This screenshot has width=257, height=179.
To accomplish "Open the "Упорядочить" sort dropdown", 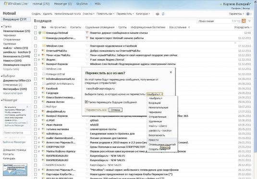I will [243, 27].
